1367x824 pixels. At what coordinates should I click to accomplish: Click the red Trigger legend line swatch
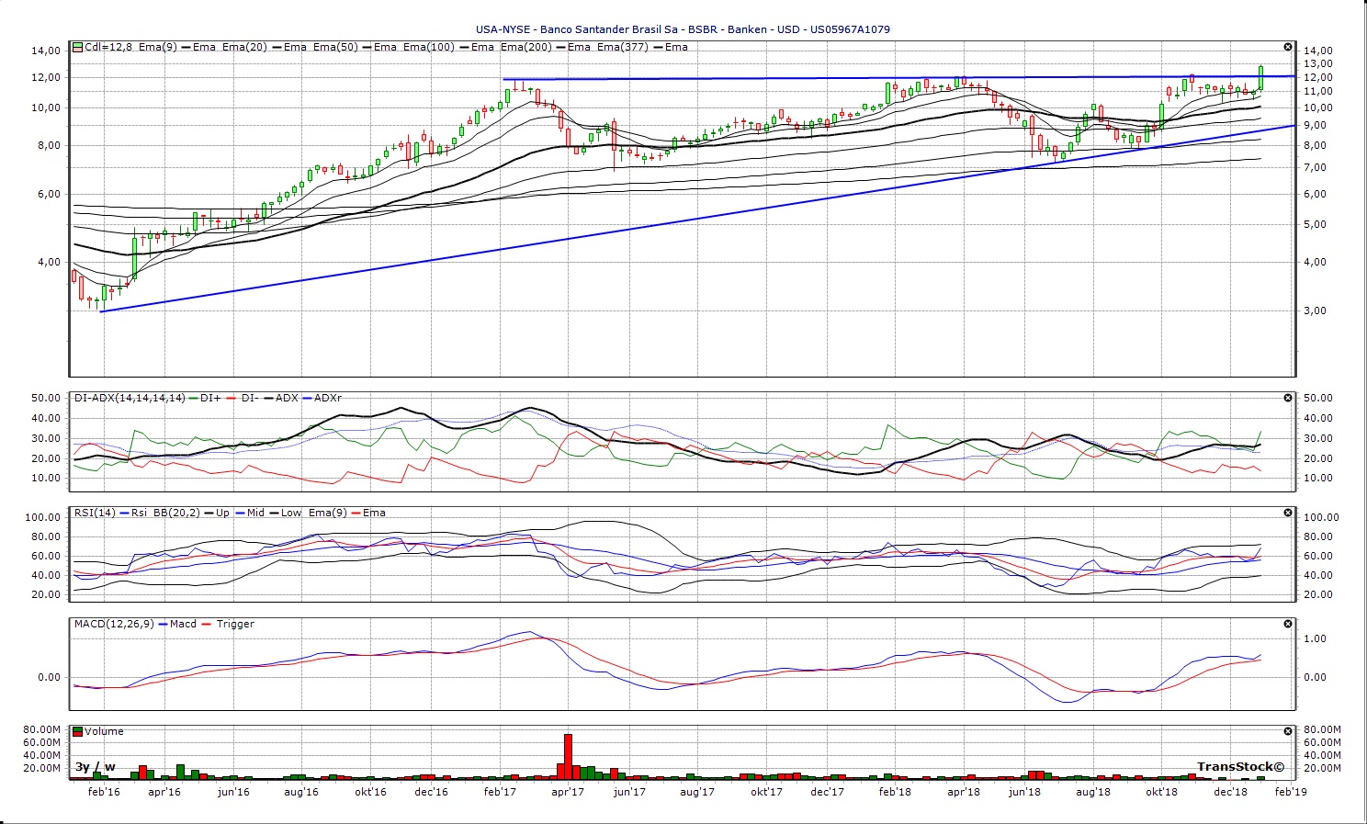coord(208,624)
